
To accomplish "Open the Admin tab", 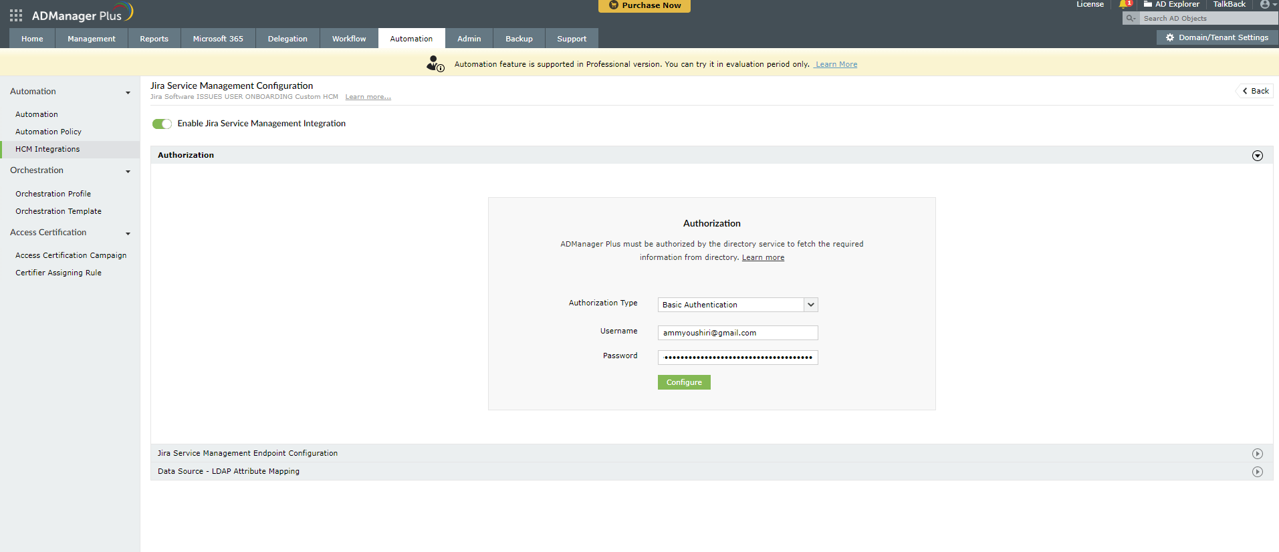I will pos(469,39).
